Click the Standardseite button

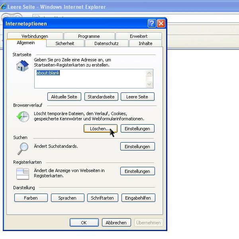[101, 97]
